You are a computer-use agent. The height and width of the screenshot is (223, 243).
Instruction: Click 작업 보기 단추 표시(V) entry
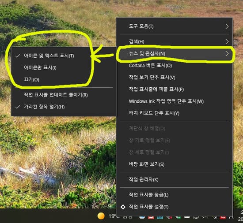pyautogui.click(x=175, y=77)
